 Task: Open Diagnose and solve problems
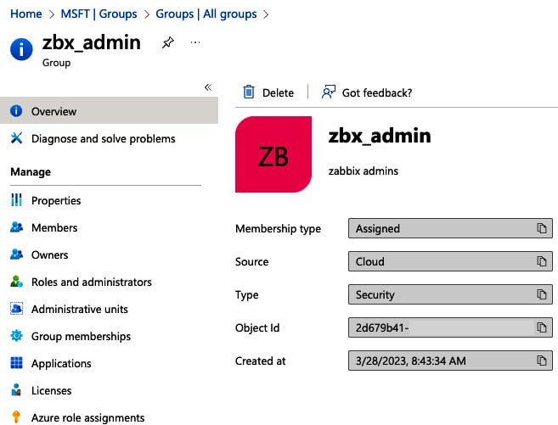(x=104, y=138)
